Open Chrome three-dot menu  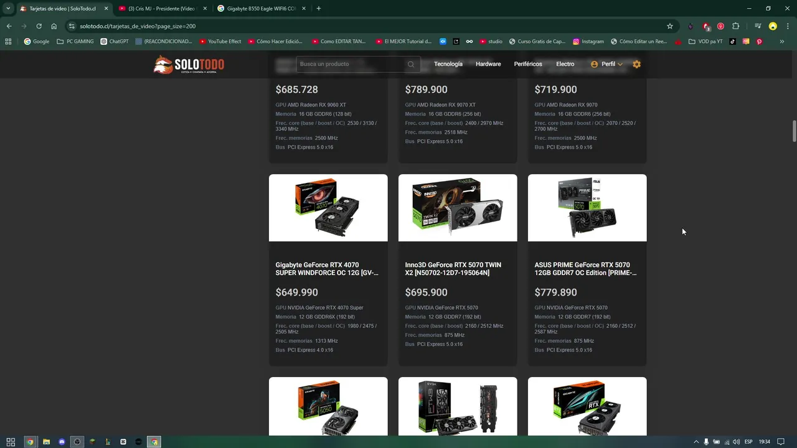click(x=788, y=26)
